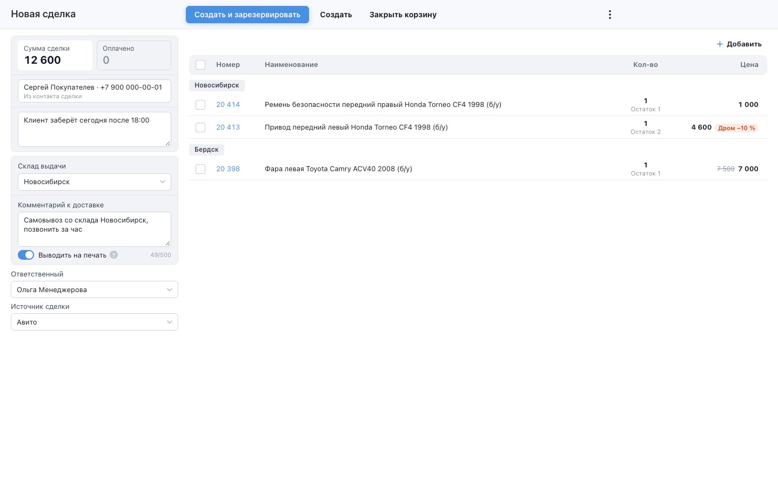Open item number 20 398 link
The image size is (778, 486).
(x=228, y=169)
